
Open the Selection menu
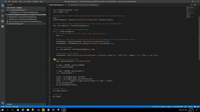click(15, 2)
